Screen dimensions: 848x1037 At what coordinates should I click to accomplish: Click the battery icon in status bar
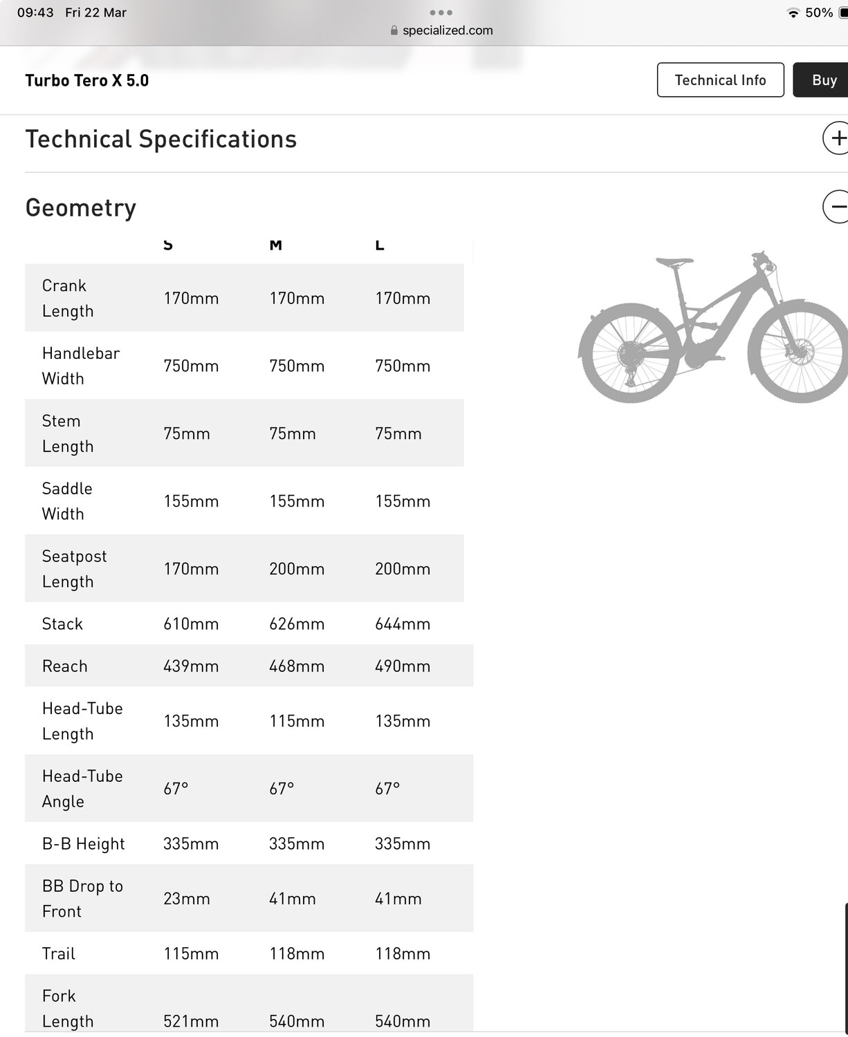point(842,13)
